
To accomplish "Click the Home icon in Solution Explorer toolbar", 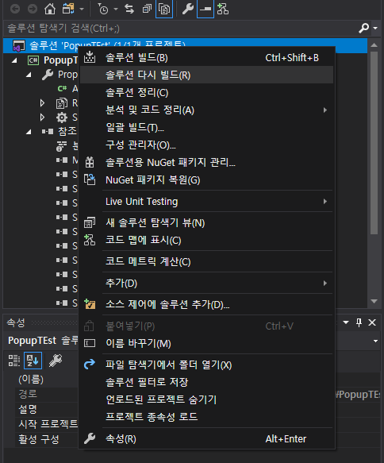I will click(x=49, y=10).
